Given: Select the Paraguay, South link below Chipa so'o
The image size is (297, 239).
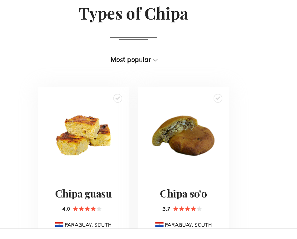Looking at the screenshot, I should [x=188, y=225].
